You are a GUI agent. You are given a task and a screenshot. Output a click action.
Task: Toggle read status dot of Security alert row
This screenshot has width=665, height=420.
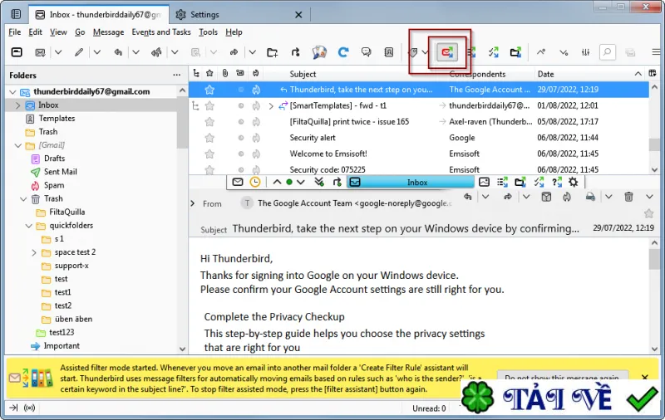[241, 138]
